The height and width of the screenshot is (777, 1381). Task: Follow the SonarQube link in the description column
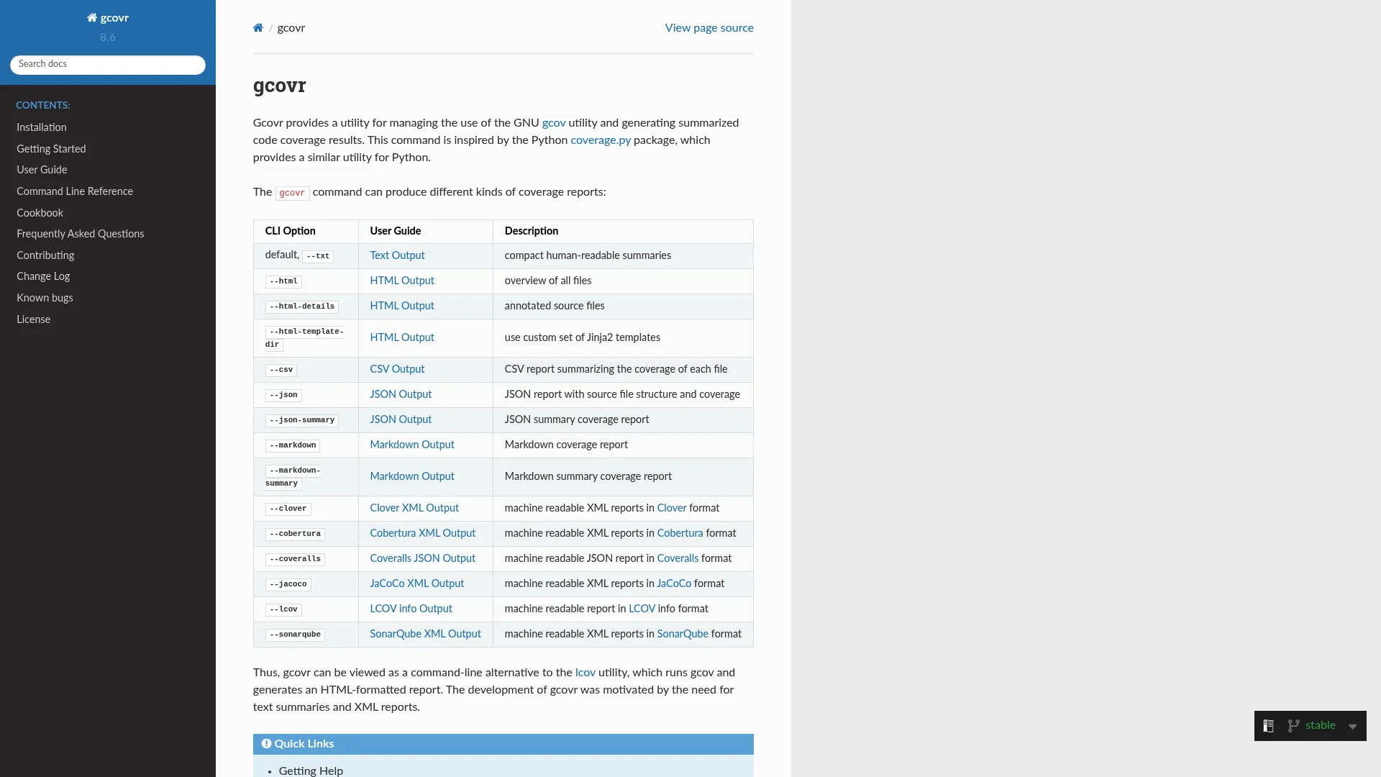[683, 634]
